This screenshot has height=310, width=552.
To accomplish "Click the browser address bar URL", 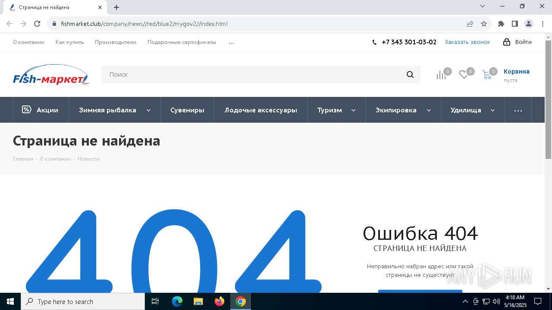I will (144, 24).
